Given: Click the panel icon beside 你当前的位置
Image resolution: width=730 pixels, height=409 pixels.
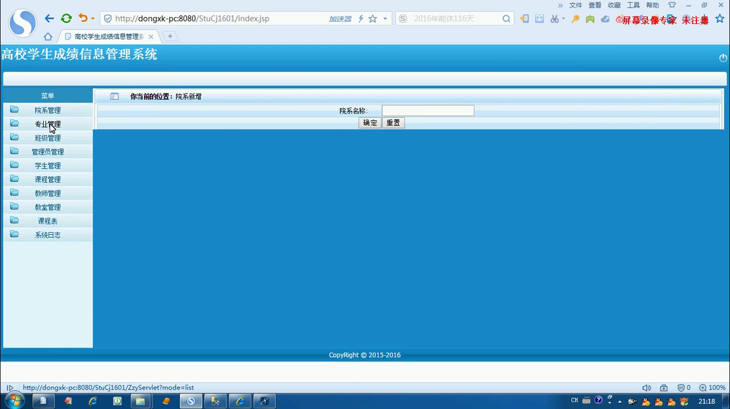Looking at the screenshot, I should click(x=114, y=96).
